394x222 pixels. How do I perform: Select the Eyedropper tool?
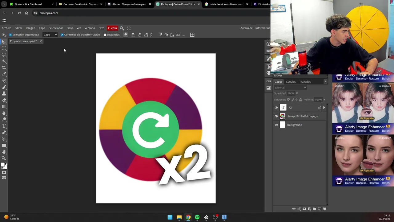(x=4, y=74)
